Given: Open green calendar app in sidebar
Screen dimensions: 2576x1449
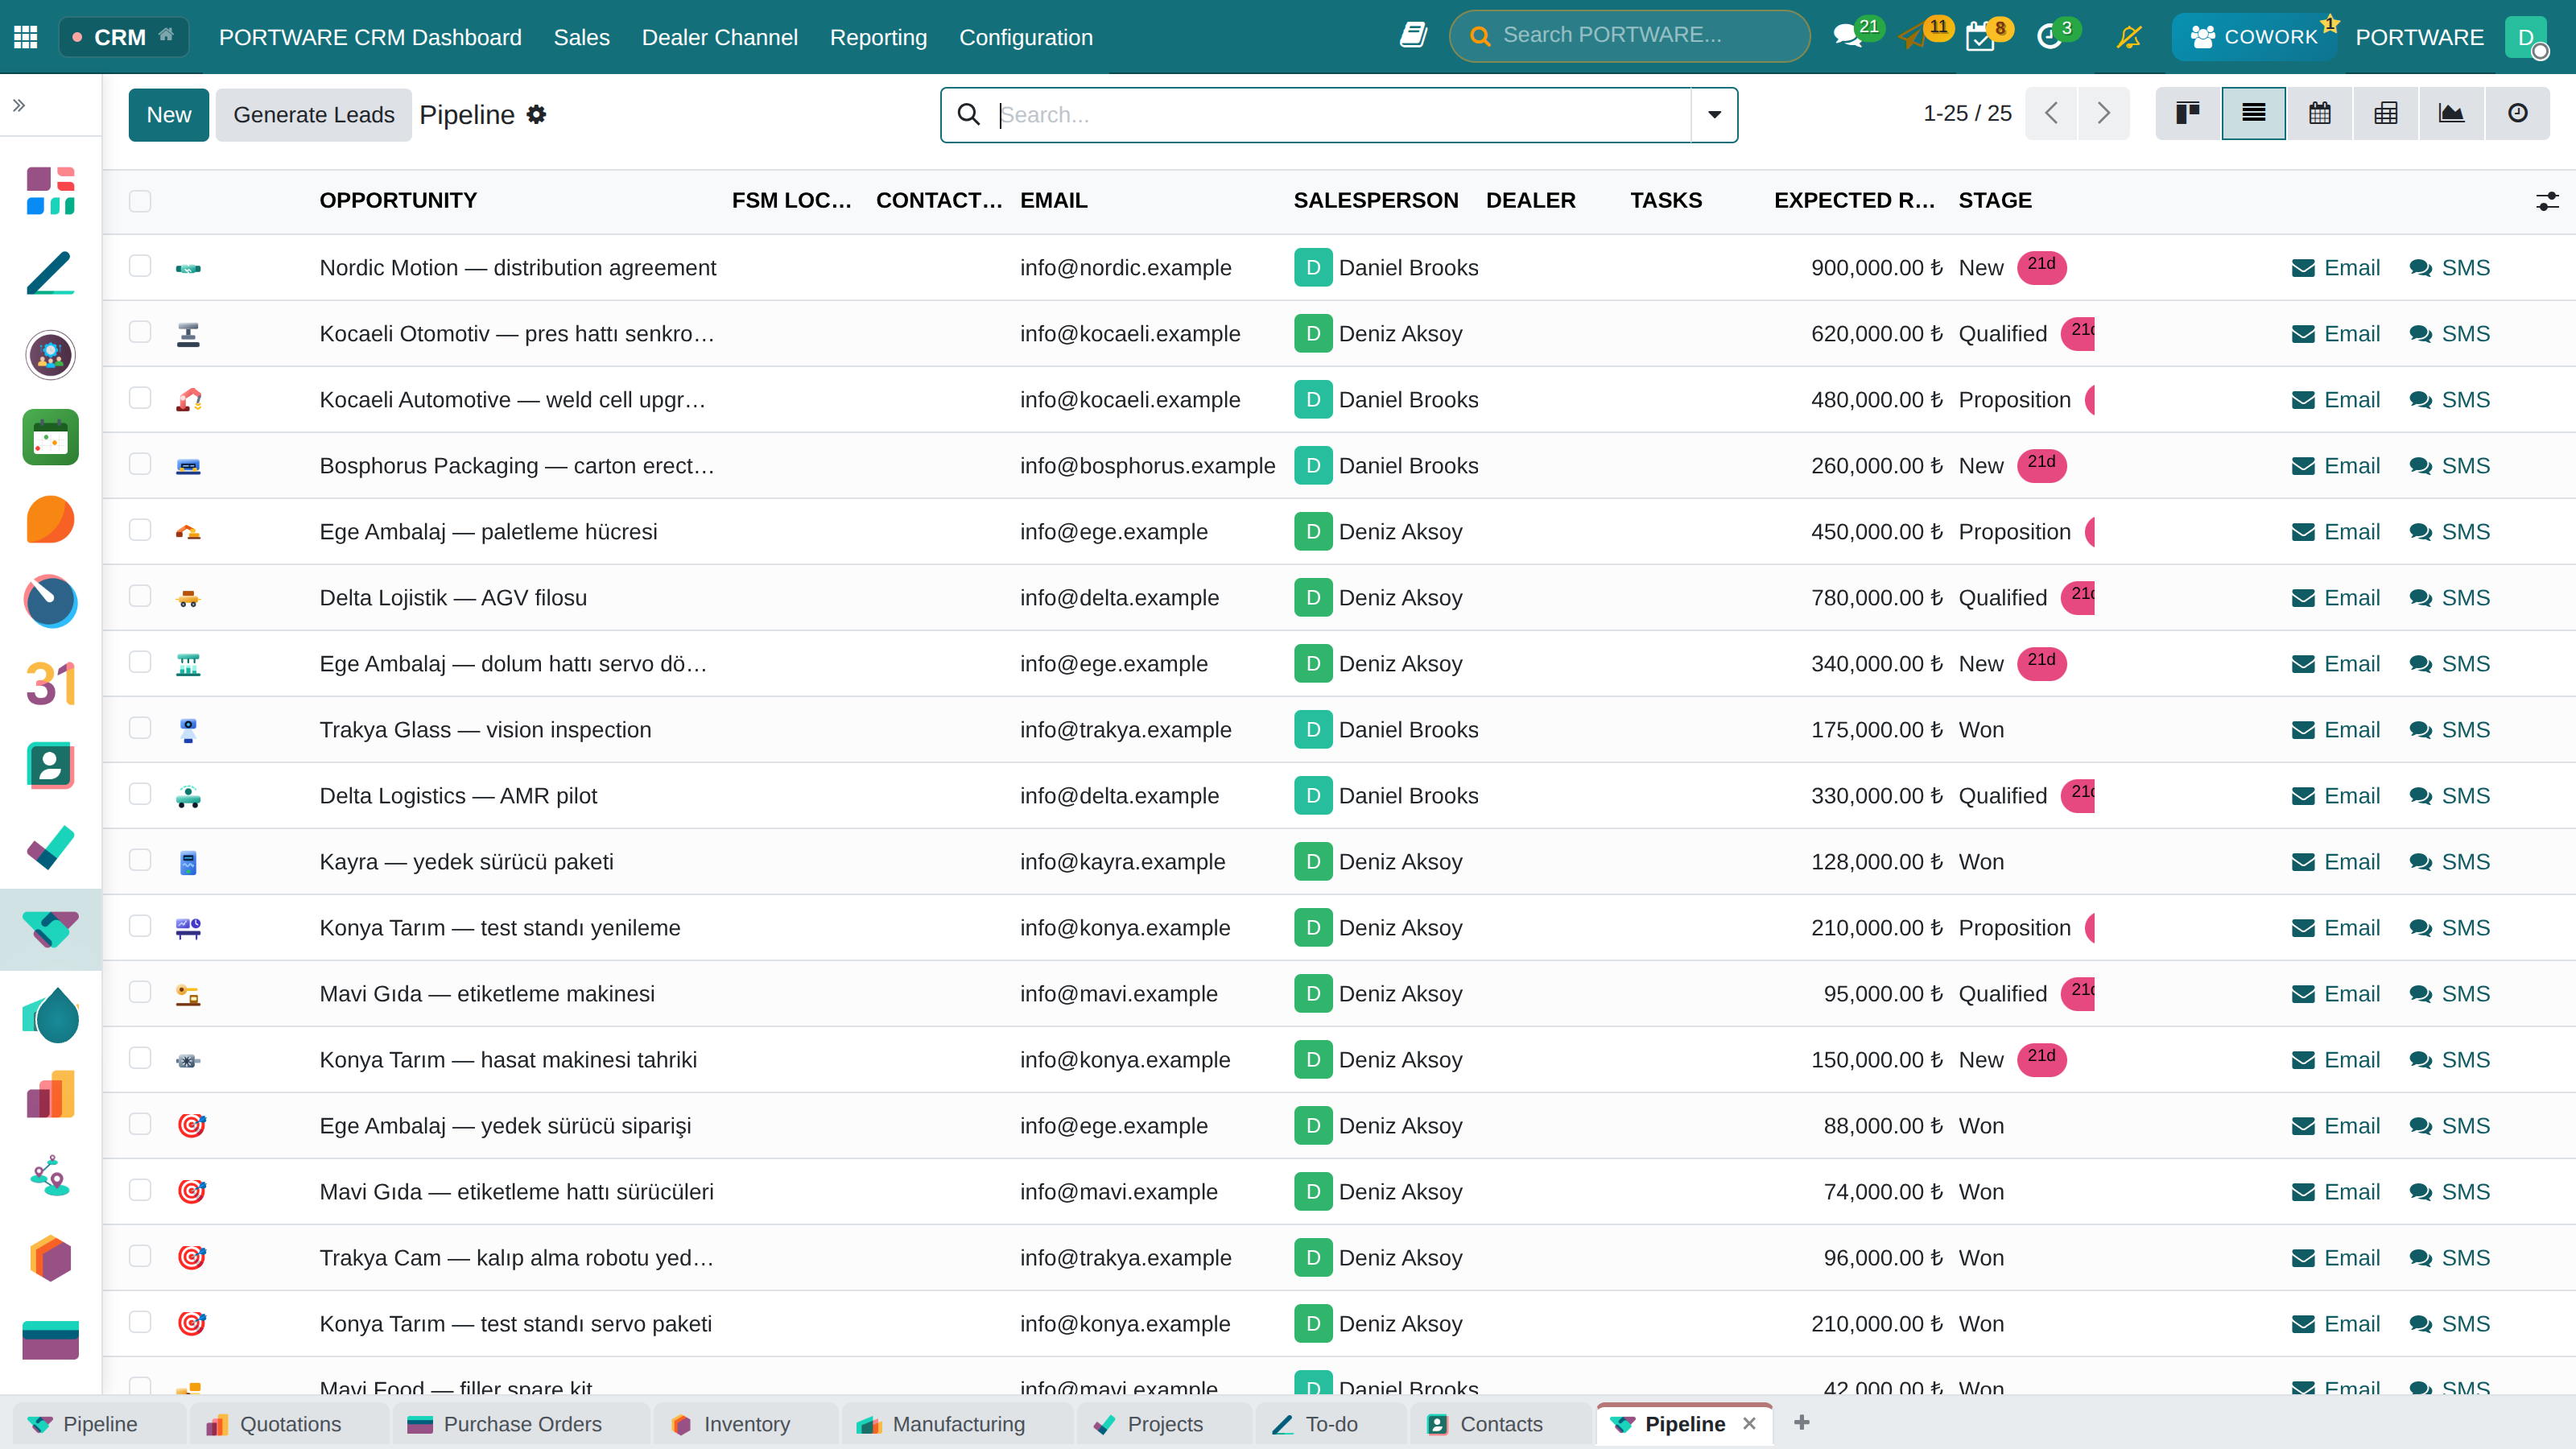Looking at the screenshot, I should tap(50, 437).
